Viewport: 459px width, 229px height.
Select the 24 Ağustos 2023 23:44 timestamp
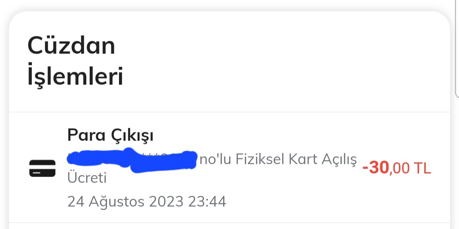tap(147, 201)
